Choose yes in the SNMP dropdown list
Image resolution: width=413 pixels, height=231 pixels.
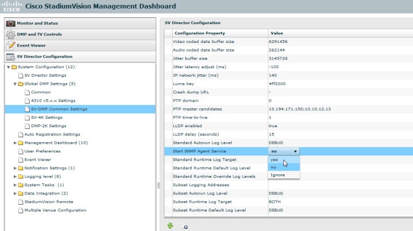click(x=284, y=159)
